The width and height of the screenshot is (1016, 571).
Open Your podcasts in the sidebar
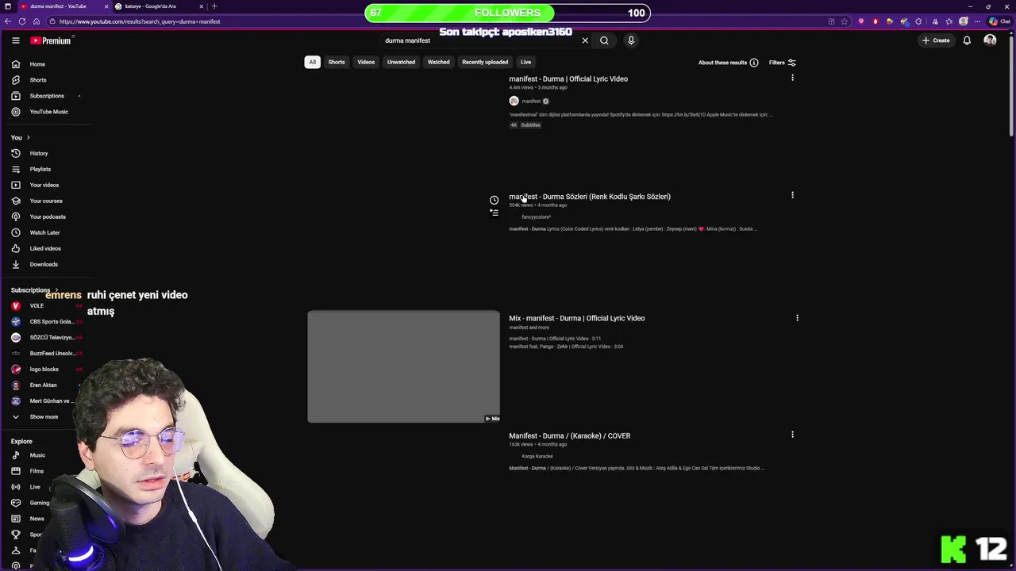[x=48, y=217]
